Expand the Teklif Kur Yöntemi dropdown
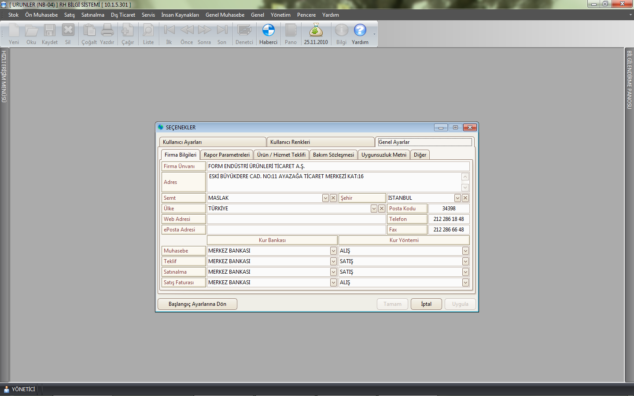The height and width of the screenshot is (396, 634). click(465, 261)
